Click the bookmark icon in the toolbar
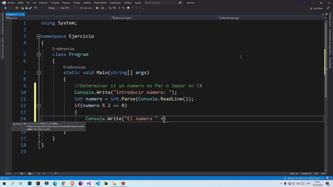 pyautogui.click(x=128, y=8)
